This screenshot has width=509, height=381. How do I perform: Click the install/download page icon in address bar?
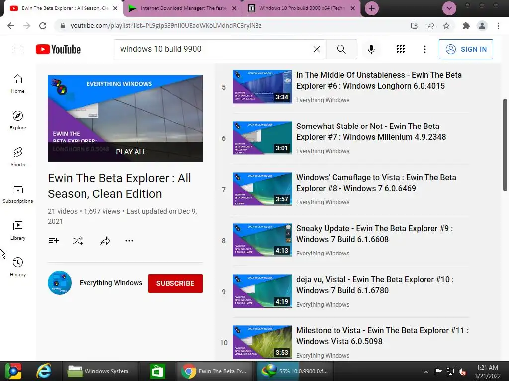415,26
